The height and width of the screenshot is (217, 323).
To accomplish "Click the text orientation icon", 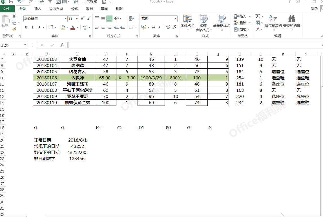I will [117, 19].
